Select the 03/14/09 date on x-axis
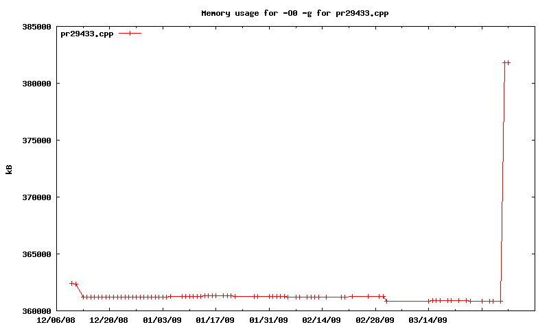 coord(428,320)
